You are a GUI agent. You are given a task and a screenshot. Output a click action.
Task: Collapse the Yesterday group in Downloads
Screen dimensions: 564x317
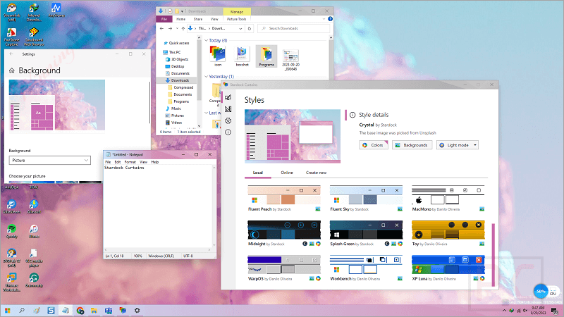207,76
